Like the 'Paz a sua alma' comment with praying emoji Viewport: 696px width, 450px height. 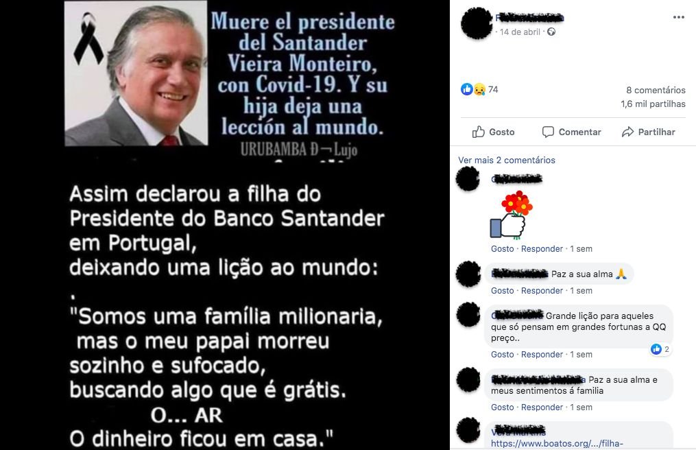pos(503,291)
